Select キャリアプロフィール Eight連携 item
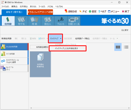Viewport: 131px width, 110px height. click(x=14, y=61)
